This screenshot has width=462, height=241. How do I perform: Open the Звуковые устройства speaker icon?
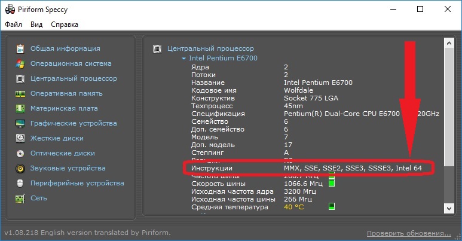coord(20,169)
